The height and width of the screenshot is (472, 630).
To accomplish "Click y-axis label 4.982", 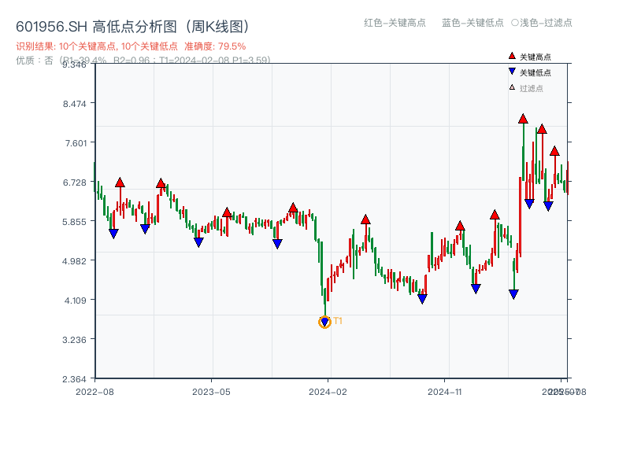I will 74,261.
